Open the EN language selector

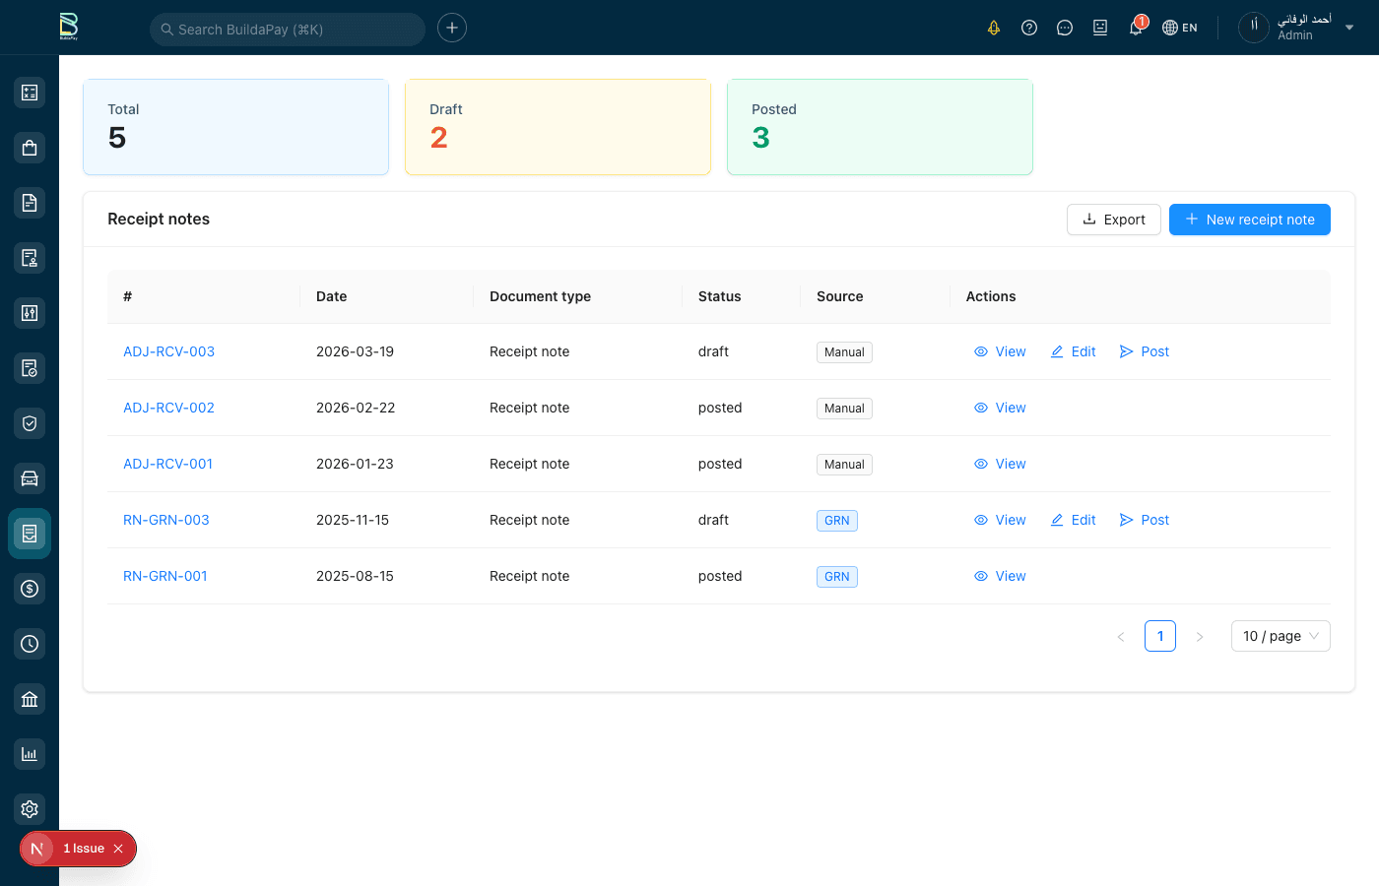point(1180,28)
